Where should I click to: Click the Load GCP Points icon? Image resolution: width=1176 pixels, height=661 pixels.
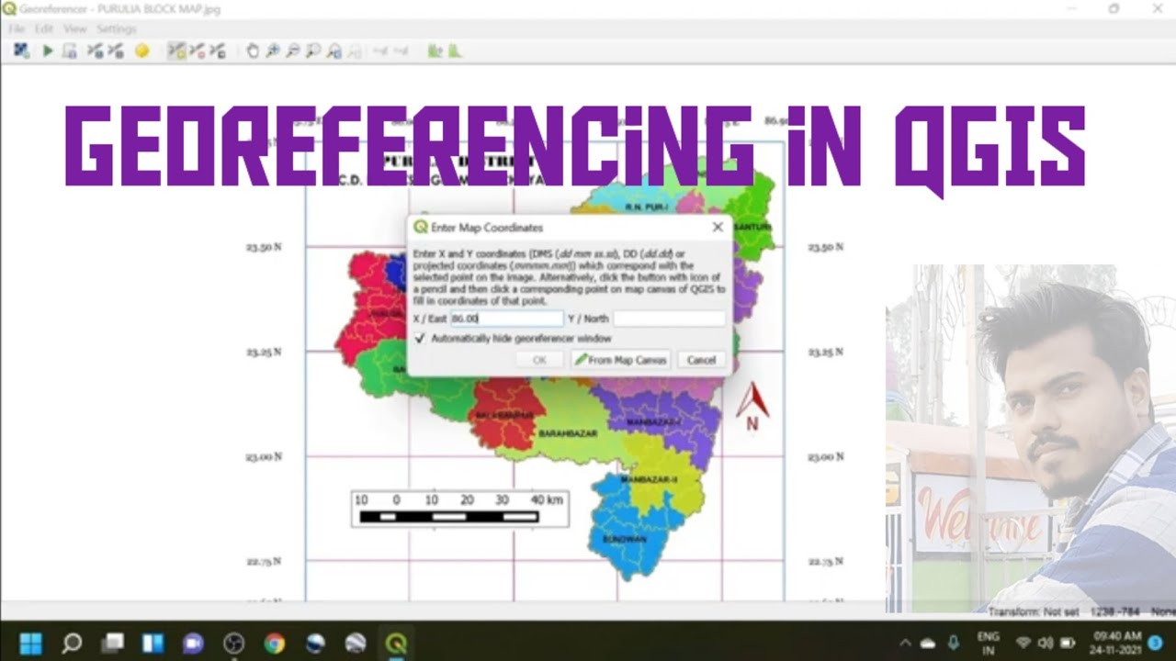(95, 50)
